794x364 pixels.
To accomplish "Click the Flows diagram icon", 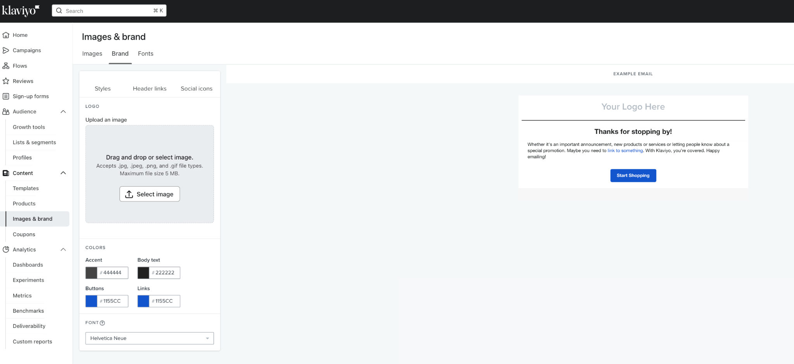I will point(6,66).
